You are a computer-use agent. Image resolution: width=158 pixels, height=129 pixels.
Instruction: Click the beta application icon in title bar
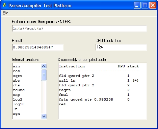(4, 5)
